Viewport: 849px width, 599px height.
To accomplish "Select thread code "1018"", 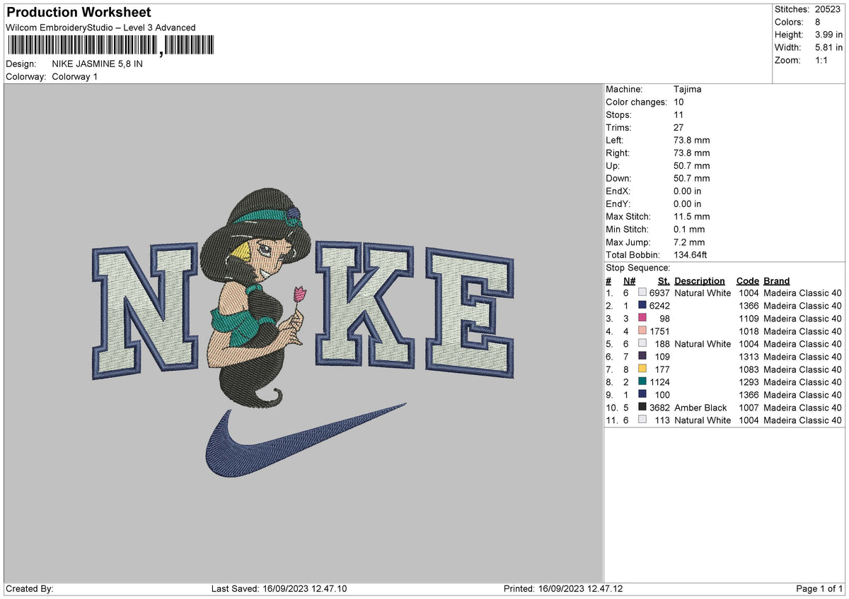I will [x=749, y=331].
